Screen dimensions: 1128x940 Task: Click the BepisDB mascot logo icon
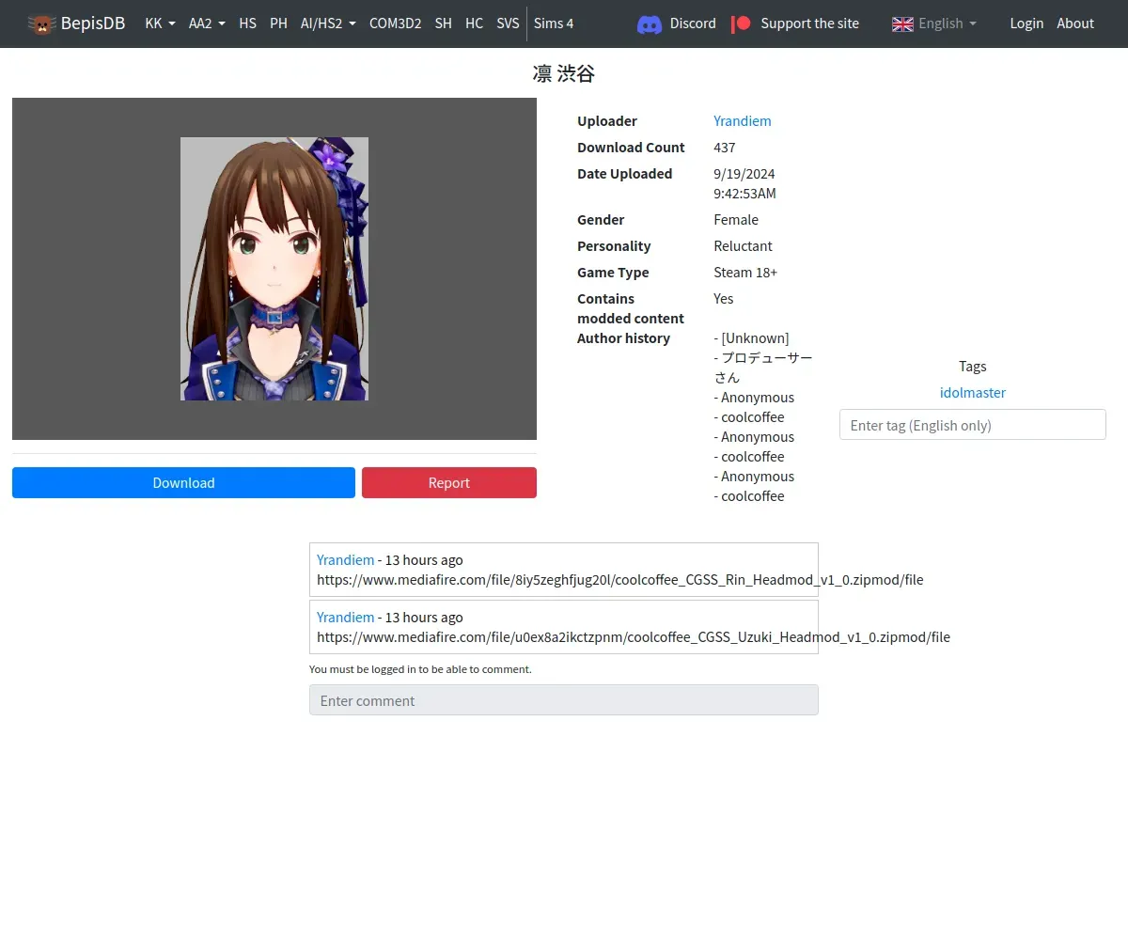(x=41, y=23)
